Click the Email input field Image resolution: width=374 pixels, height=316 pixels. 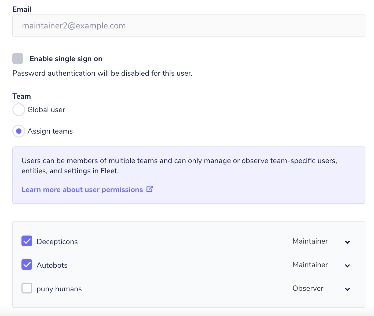pos(189,26)
